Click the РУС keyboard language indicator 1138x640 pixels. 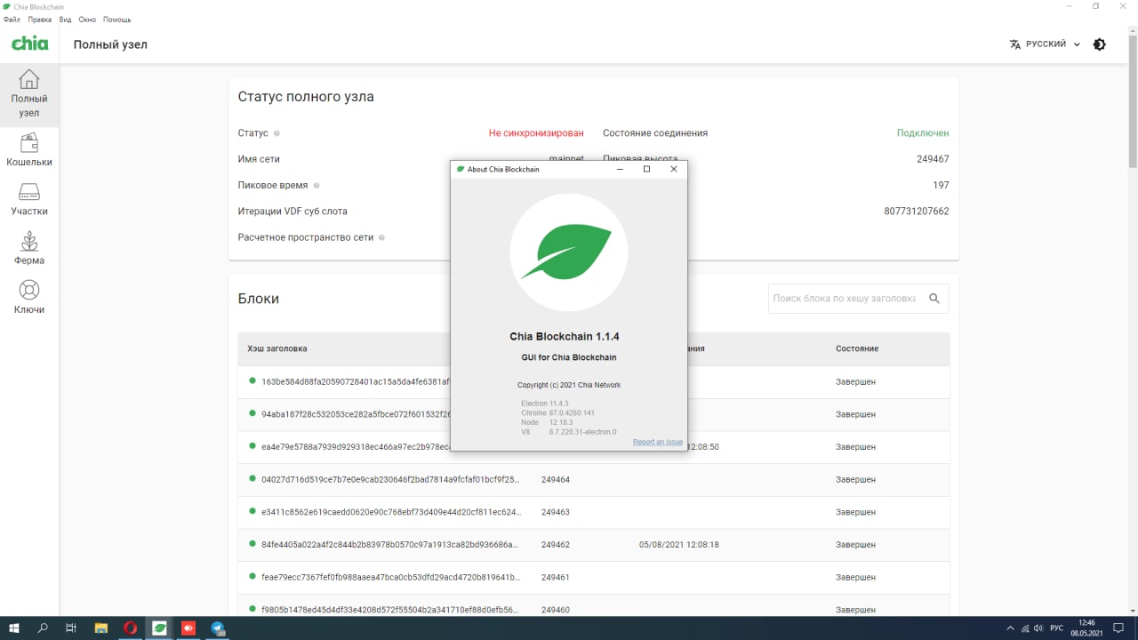1056,628
